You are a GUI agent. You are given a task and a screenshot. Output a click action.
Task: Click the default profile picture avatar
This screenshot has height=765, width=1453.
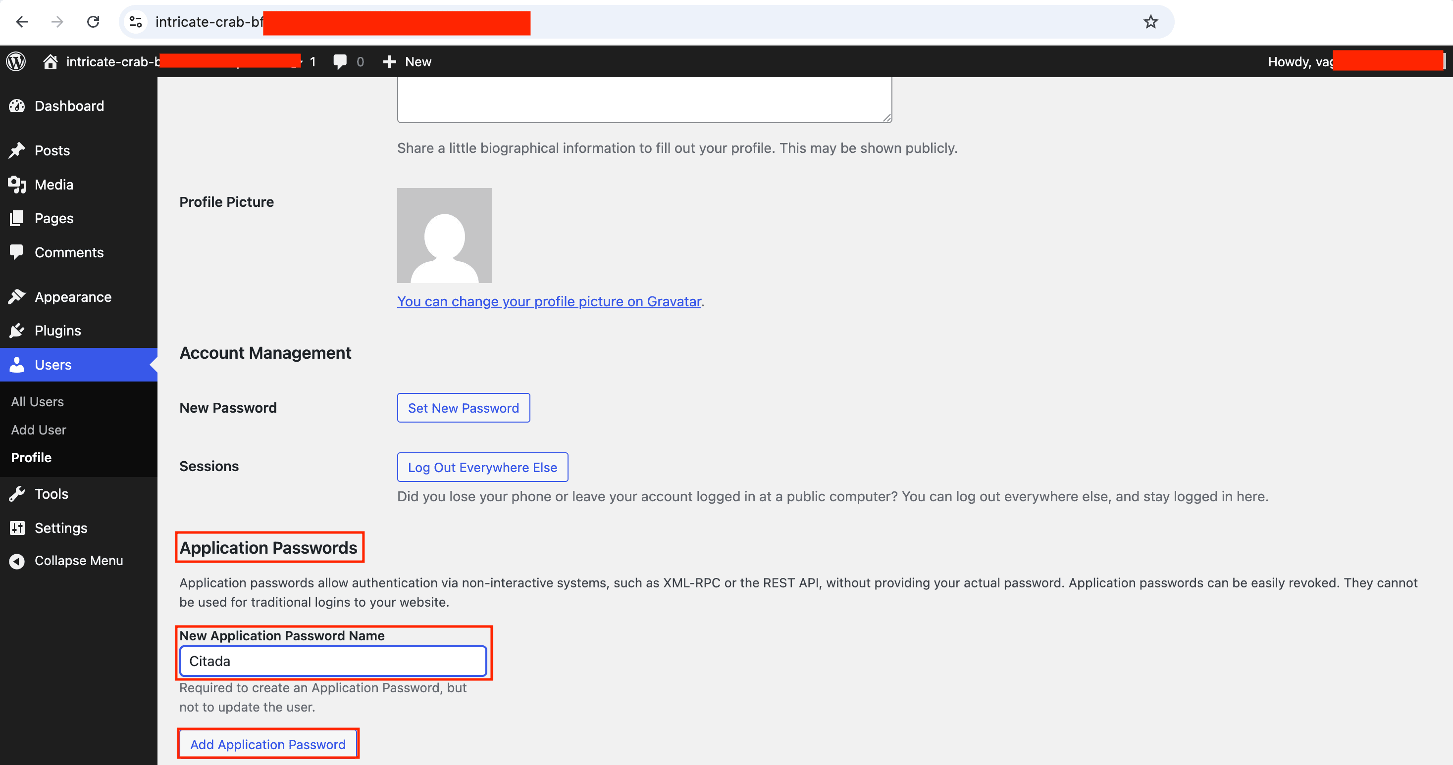445,236
